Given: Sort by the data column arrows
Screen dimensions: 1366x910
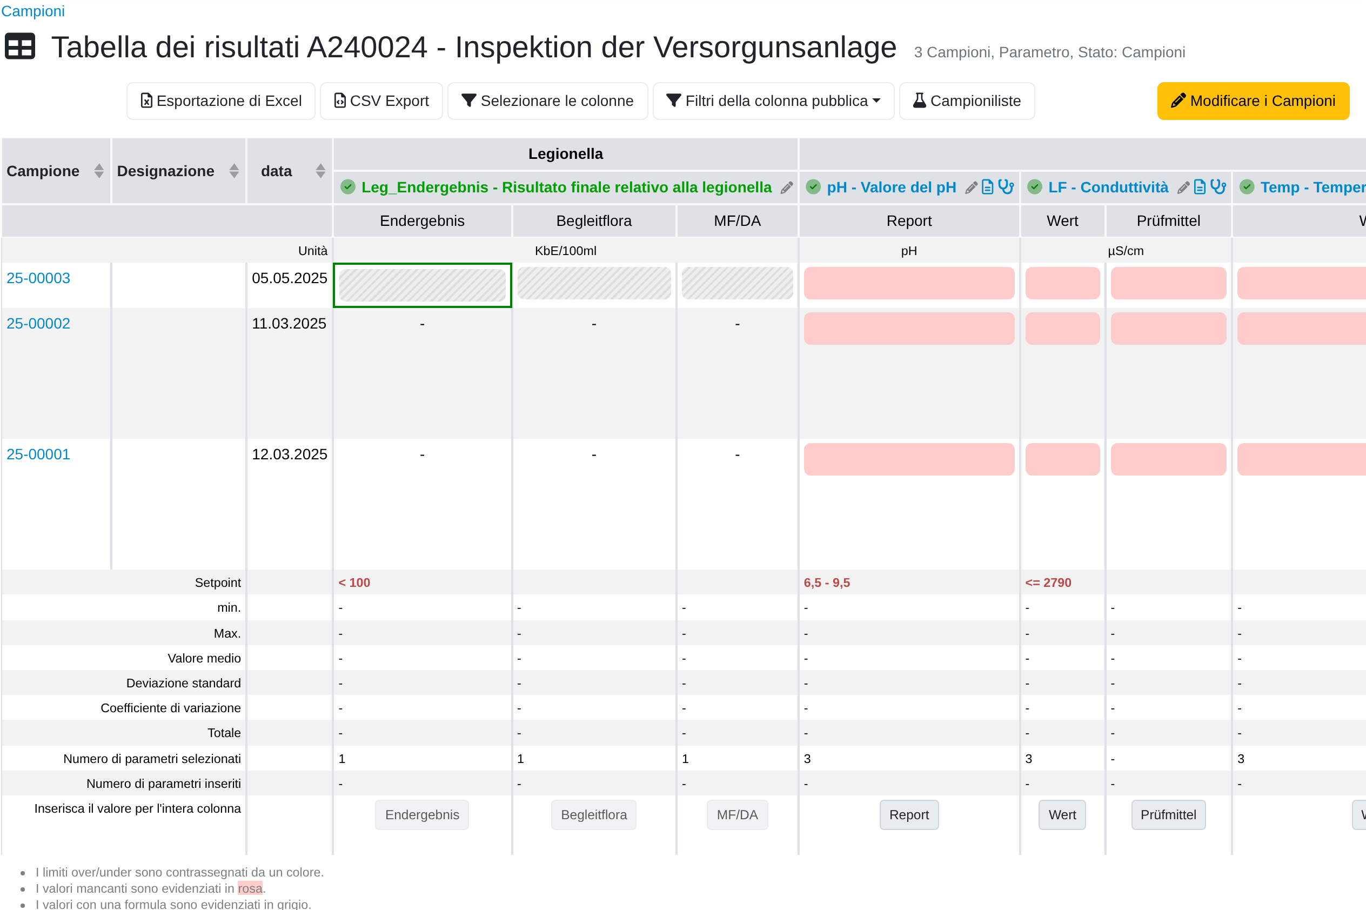Looking at the screenshot, I should tap(320, 171).
